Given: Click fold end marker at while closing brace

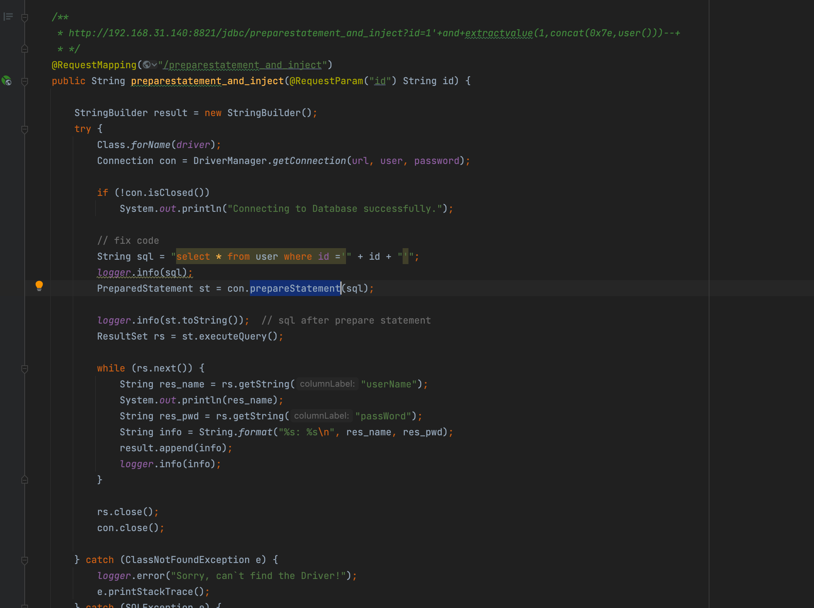Looking at the screenshot, I should [x=25, y=480].
